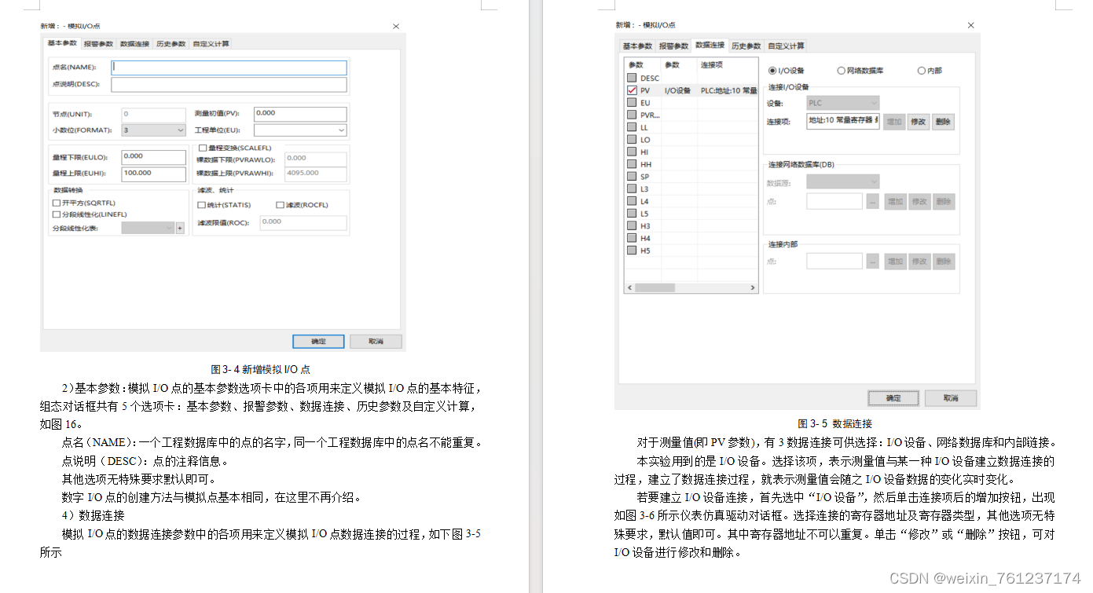Switch to 报警参数 tab in Figure 3-4 dialog
Screen dimensions: 1093x593
(x=98, y=44)
